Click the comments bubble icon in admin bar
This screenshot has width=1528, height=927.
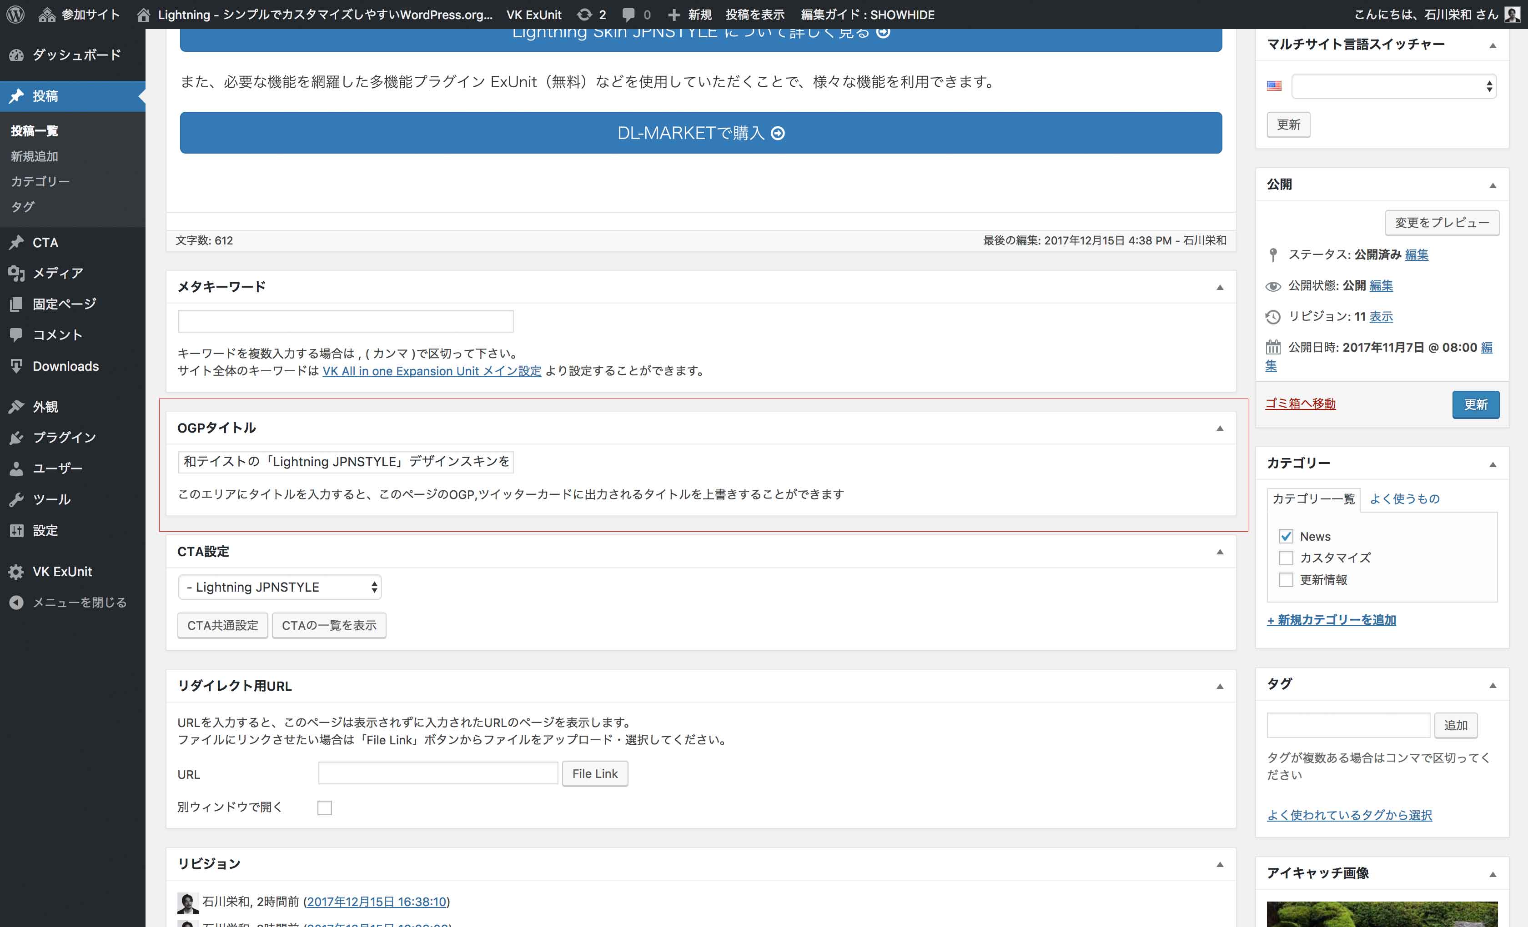628,14
